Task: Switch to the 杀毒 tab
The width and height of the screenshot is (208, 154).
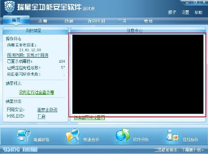Action: tap(43, 21)
